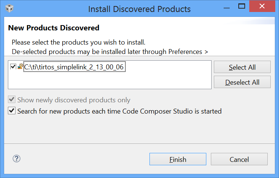Cancel the product installation dialog
This screenshot has width=279, height=178.
pos(239,159)
